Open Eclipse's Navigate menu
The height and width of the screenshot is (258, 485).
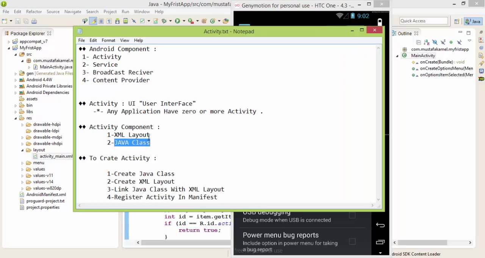(x=73, y=12)
